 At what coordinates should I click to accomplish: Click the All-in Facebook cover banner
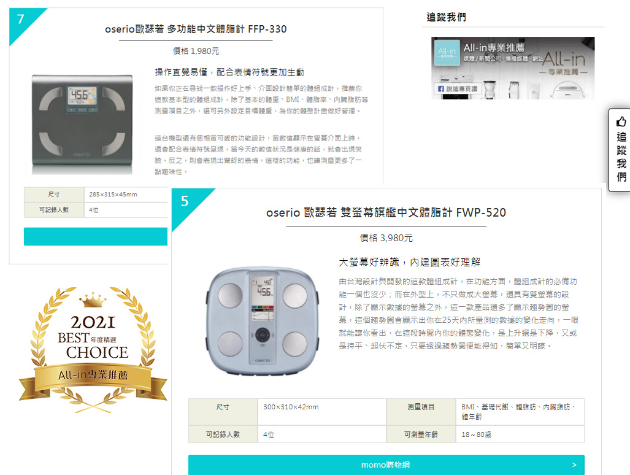[x=513, y=68]
